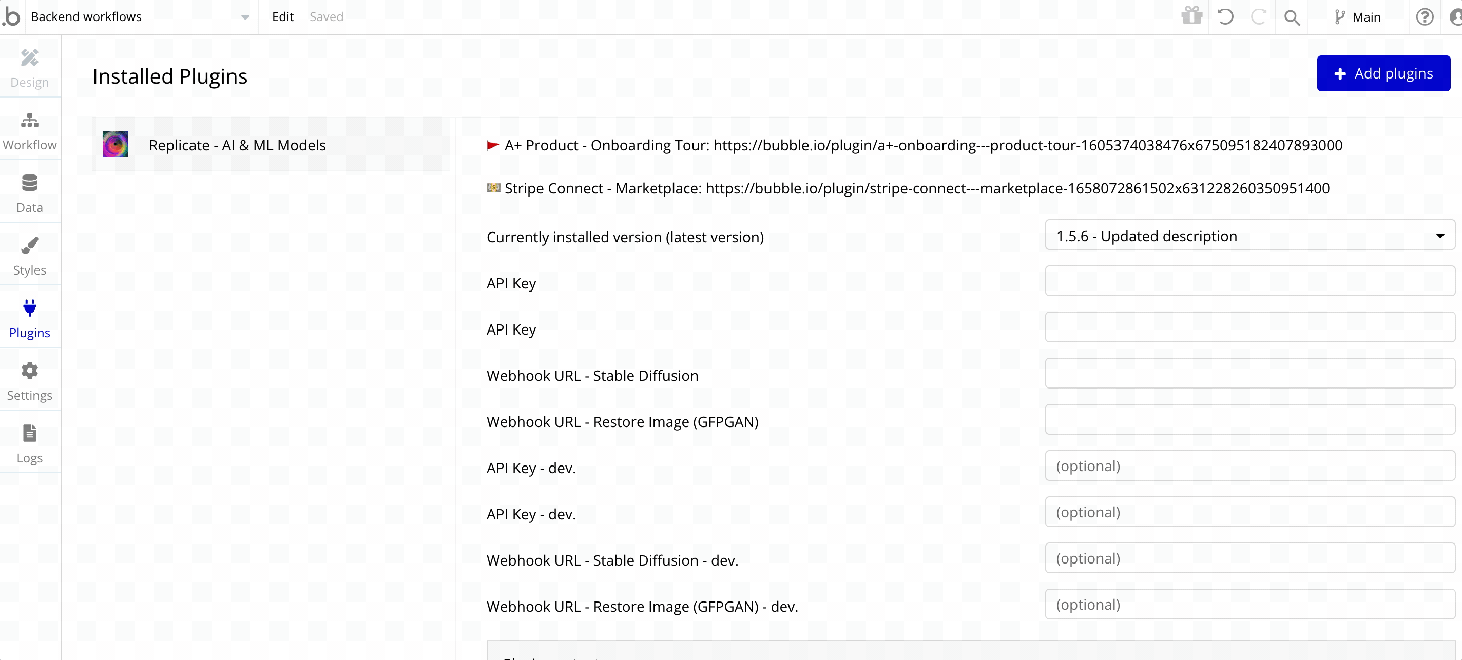Click the help question mark icon
The height and width of the screenshot is (660, 1462).
click(1424, 17)
